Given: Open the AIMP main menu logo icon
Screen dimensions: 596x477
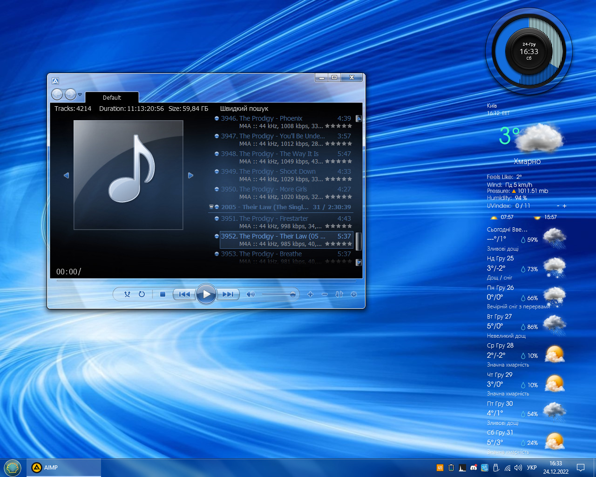Looking at the screenshot, I should pyautogui.click(x=55, y=81).
